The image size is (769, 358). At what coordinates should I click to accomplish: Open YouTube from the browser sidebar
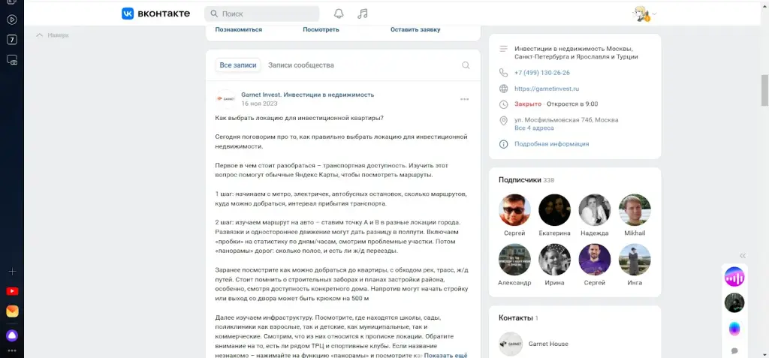pyautogui.click(x=12, y=291)
